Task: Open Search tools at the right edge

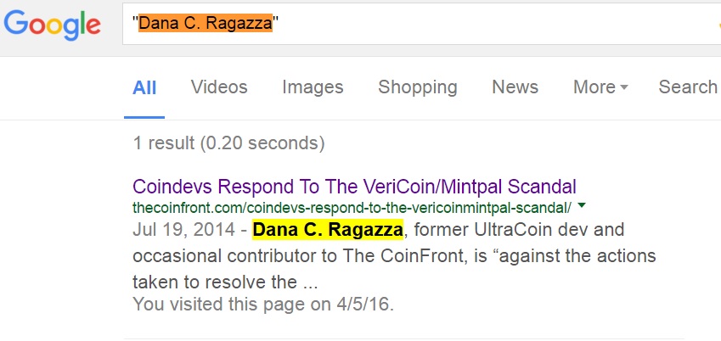Action: pos(689,87)
